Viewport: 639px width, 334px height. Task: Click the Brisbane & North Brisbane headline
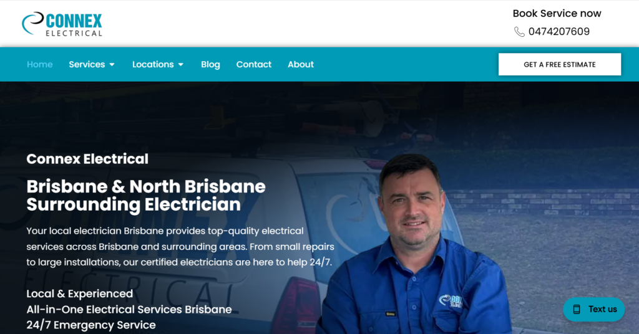tap(146, 195)
